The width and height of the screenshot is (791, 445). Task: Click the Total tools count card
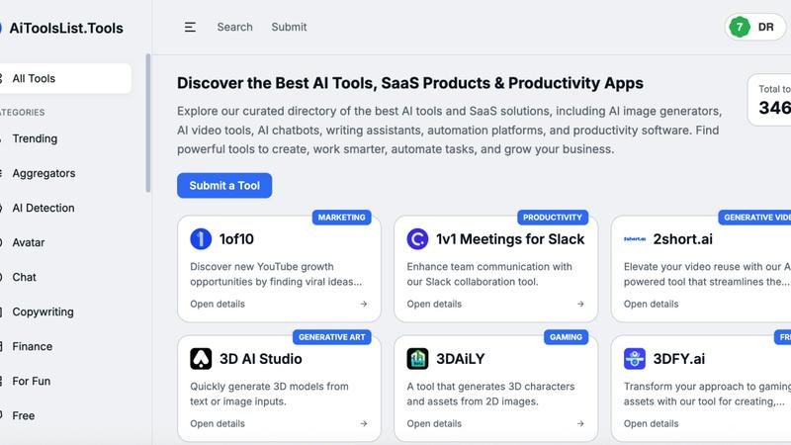pyautogui.click(x=769, y=100)
